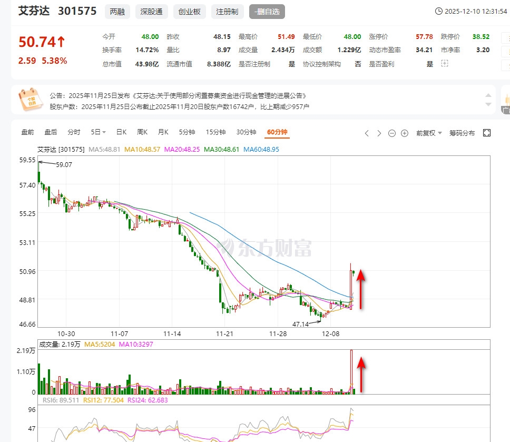The image size is (510, 442).
Task: Click the 注册制 tag
Action: 228,12
